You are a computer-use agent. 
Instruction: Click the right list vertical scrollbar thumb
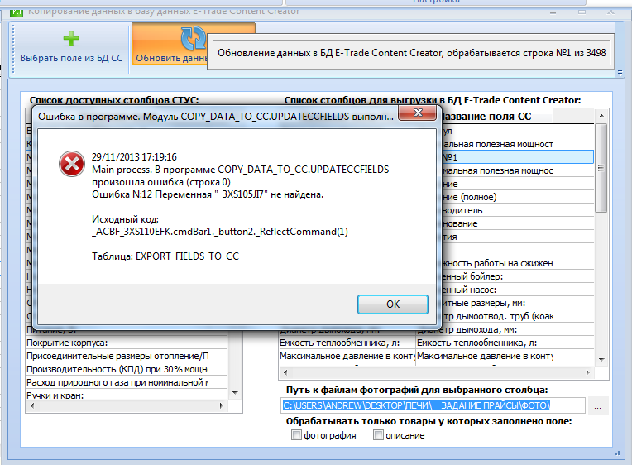point(601,168)
